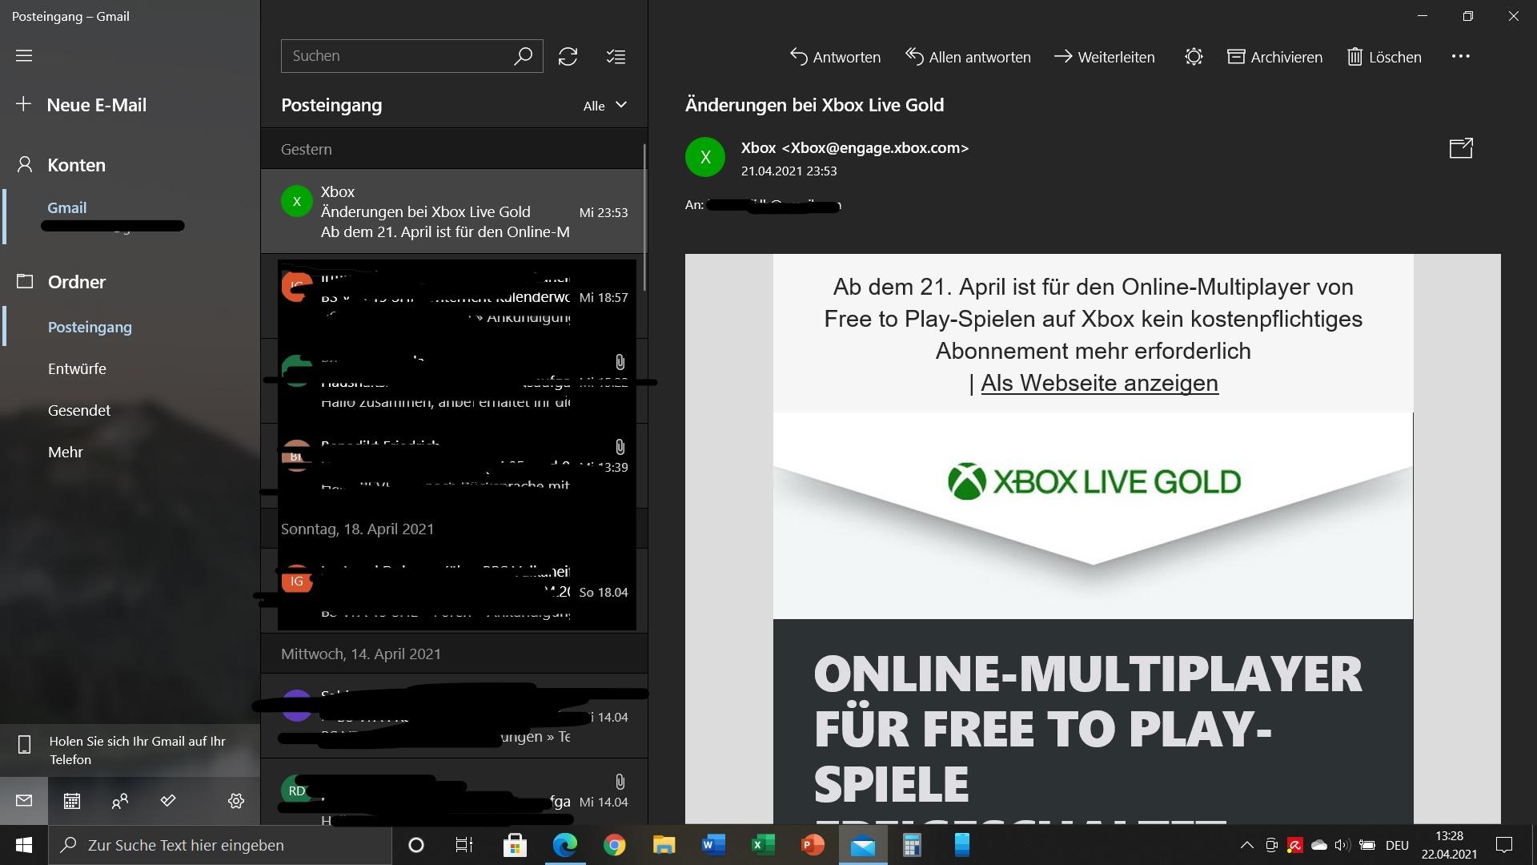Open PowerPoint from the taskbar
This screenshot has width=1537, height=865.
[x=813, y=845]
